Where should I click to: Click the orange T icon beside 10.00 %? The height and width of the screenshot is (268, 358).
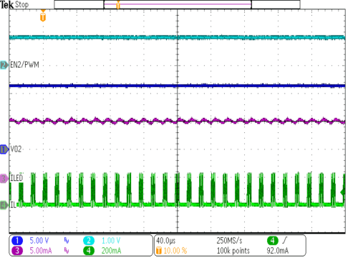[159, 251]
